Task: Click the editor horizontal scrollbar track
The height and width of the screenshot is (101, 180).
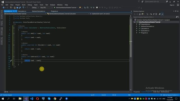Action: tap(70, 92)
